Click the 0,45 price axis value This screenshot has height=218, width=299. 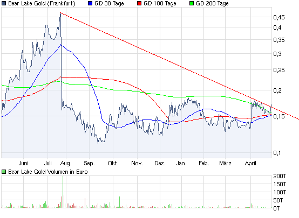(x=279, y=17)
